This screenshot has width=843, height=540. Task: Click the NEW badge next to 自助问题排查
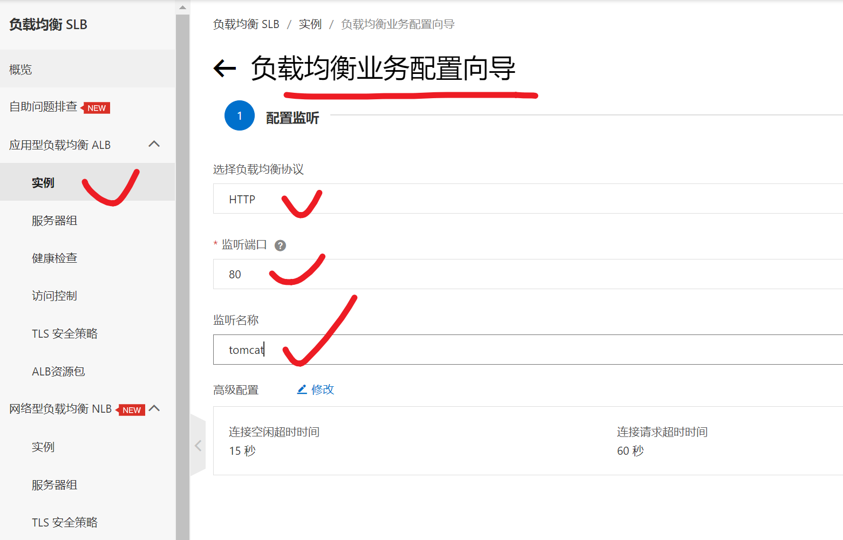[96, 107]
